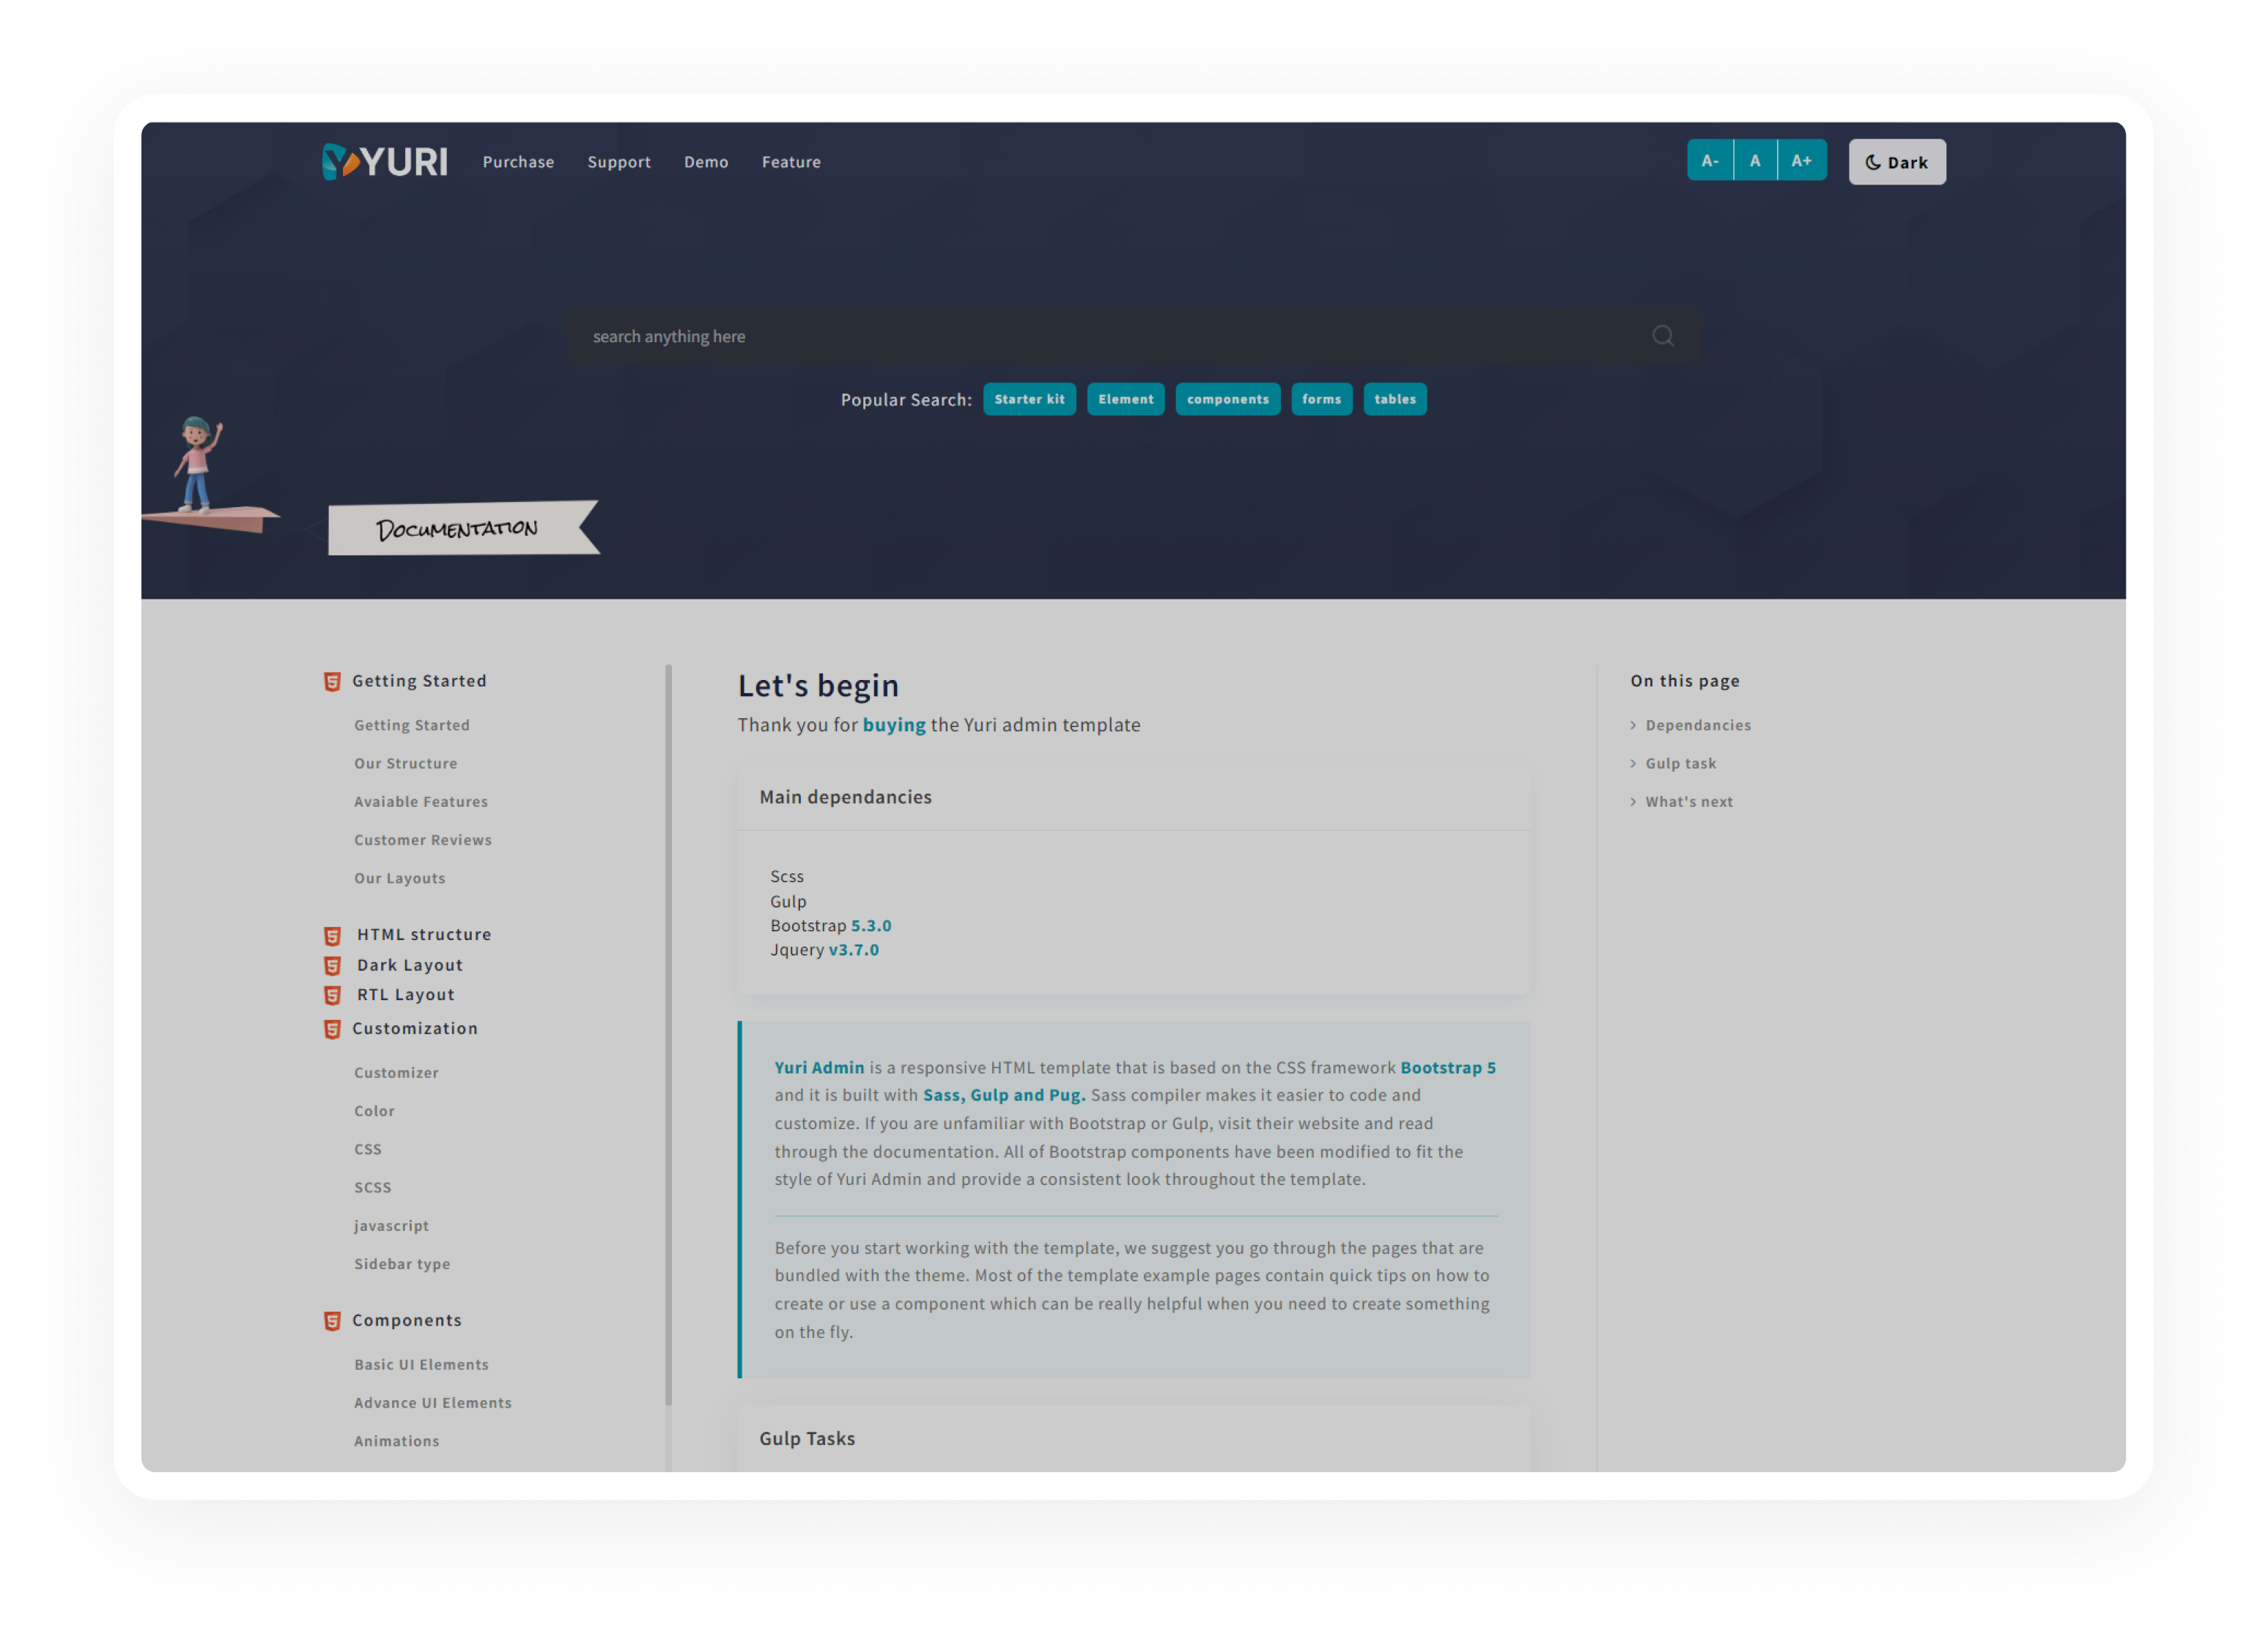
Task: Click the chevron icon before Dependancies
Action: tap(1633, 725)
